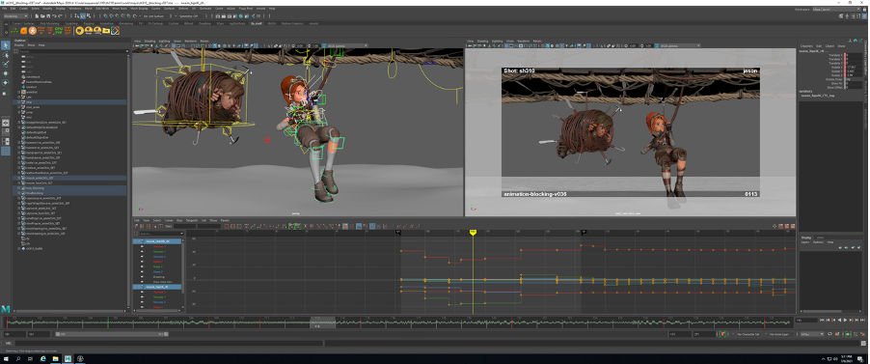The height and width of the screenshot is (364, 870).
Task: Toggle Cached Playback orange icon
Action: pyautogui.click(x=837, y=334)
